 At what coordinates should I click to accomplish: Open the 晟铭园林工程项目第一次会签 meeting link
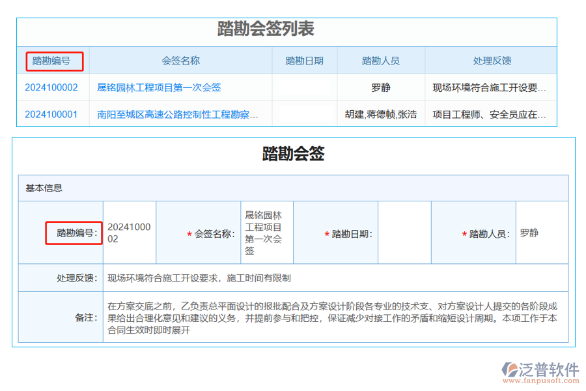[x=160, y=87]
